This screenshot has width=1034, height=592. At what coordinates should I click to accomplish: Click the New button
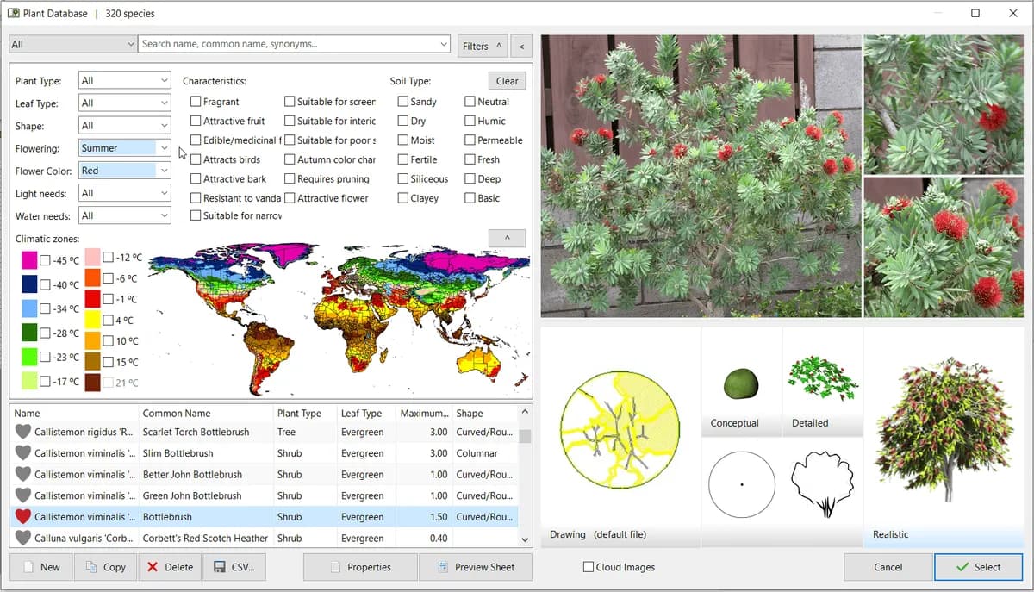tap(41, 567)
